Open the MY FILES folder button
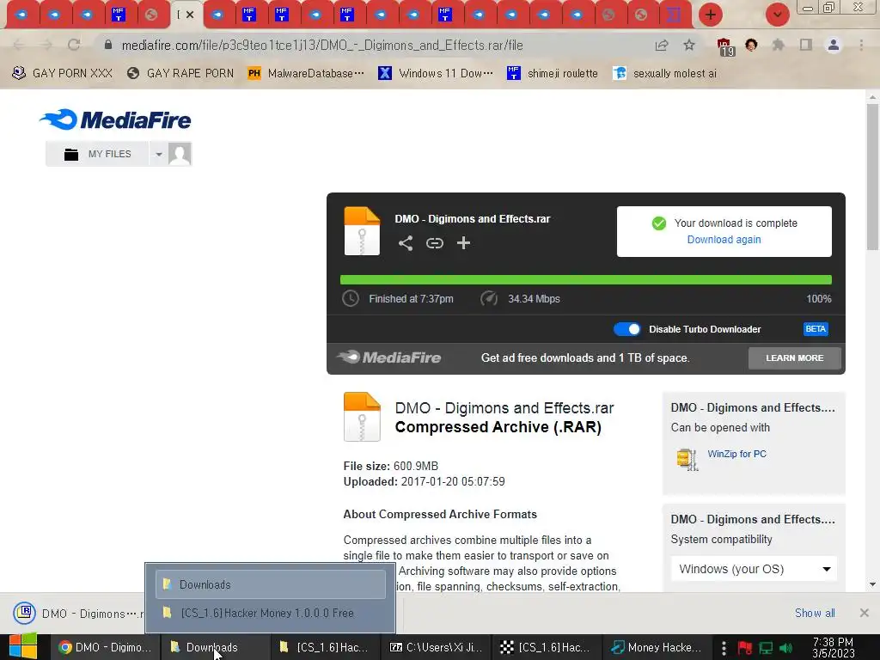The image size is (880, 660). pyautogui.click(x=97, y=154)
